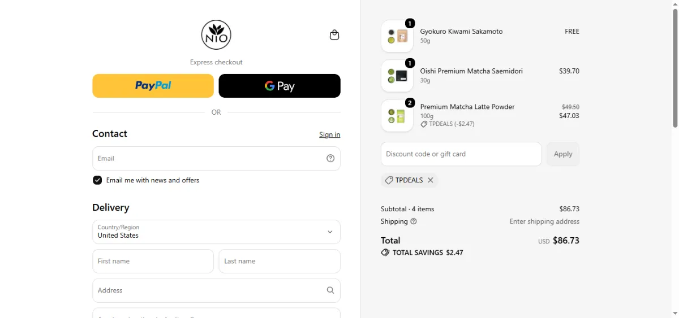Pay with PayPal express checkout
Viewport: 679px width, 318px height.
pyautogui.click(x=153, y=86)
